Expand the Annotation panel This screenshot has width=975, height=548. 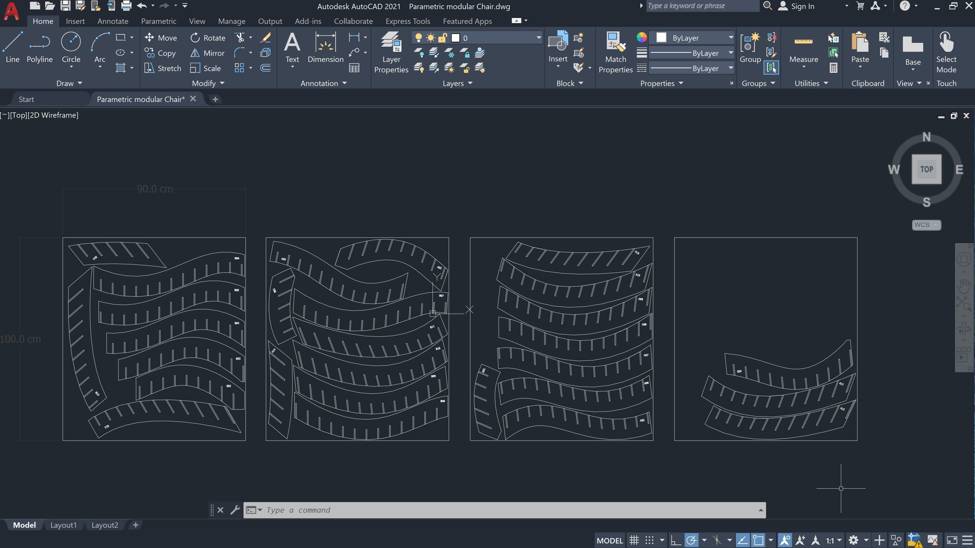pos(324,83)
